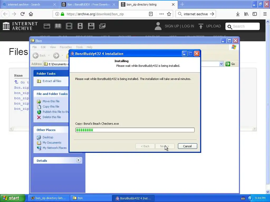Run search arrow in Firefox search box
Image resolution: width=270 pixels, height=202 pixels.
pos(212,14)
